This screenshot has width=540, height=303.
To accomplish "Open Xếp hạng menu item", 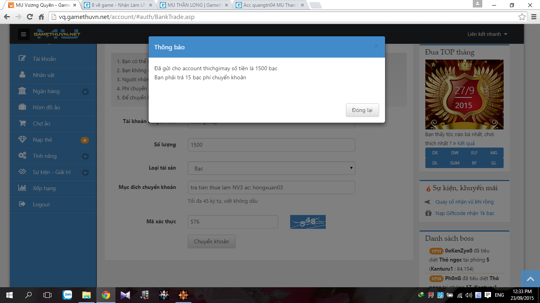I will (53, 188).
